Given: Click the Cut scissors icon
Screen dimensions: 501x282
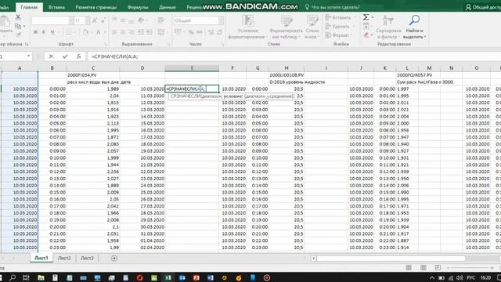Looking at the screenshot, I should tap(18, 17).
